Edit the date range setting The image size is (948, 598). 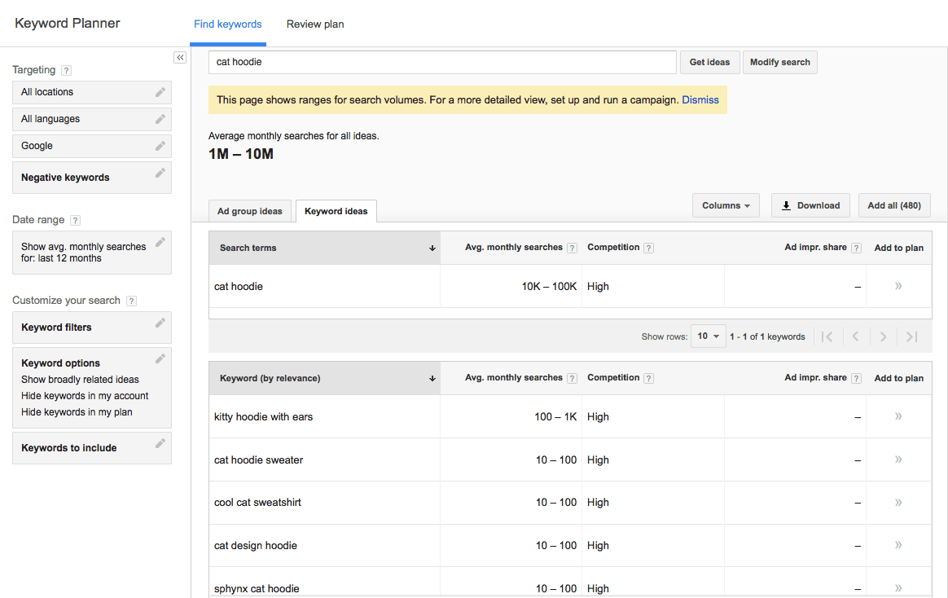[160, 241]
